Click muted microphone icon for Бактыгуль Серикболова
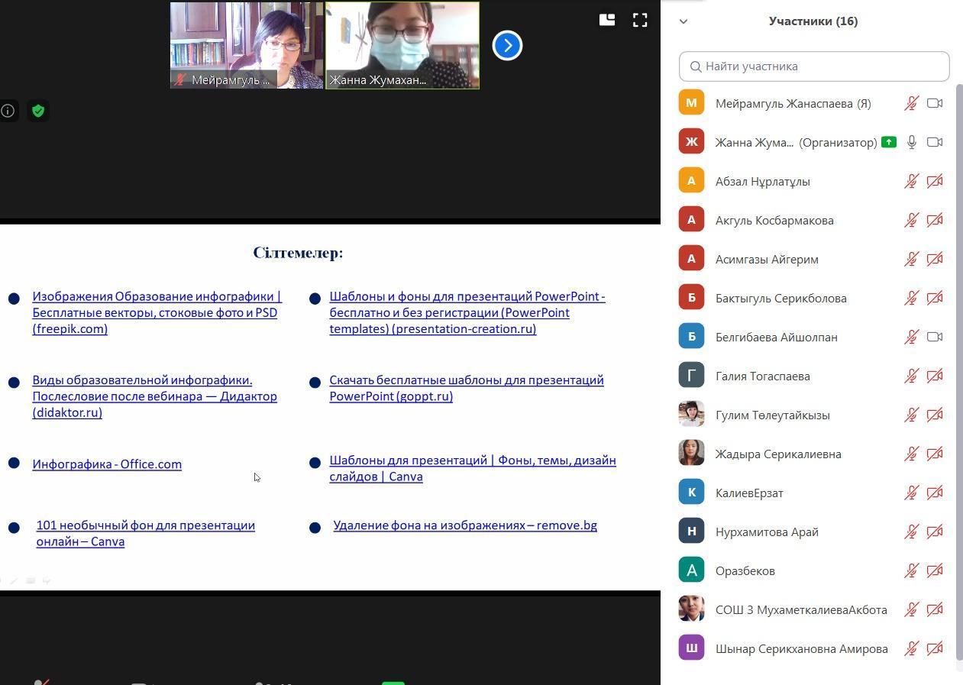Image resolution: width=963 pixels, height=685 pixels. pyautogui.click(x=911, y=298)
